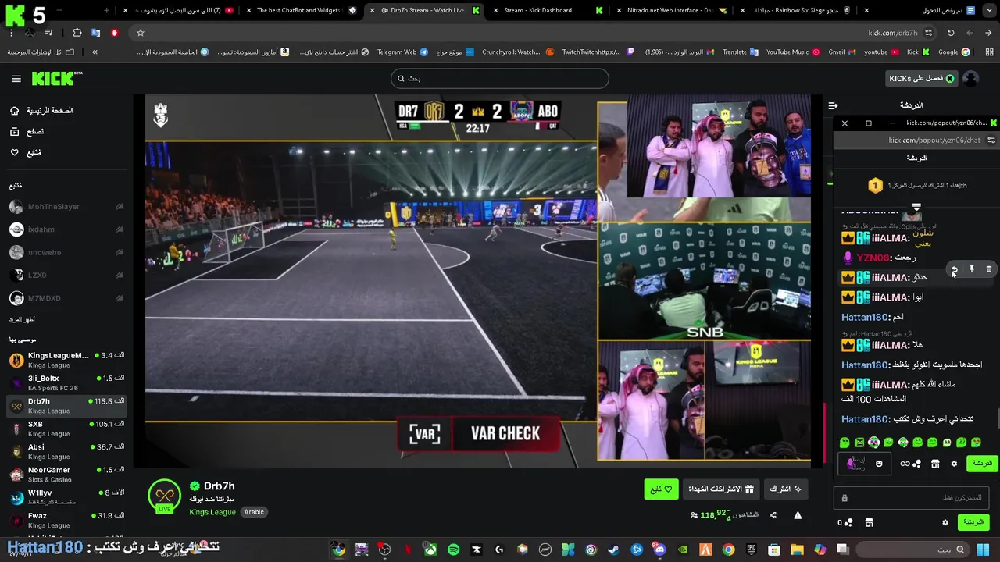Screen dimensions: 1000x562
Task: Toggle notifications for M7MDXD
Action: [120, 298]
